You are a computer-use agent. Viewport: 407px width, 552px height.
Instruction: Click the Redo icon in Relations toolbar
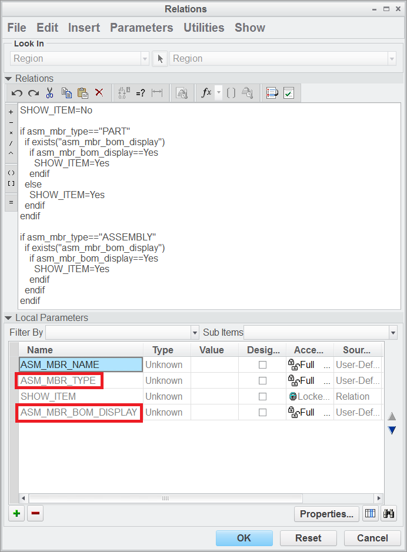click(x=34, y=93)
